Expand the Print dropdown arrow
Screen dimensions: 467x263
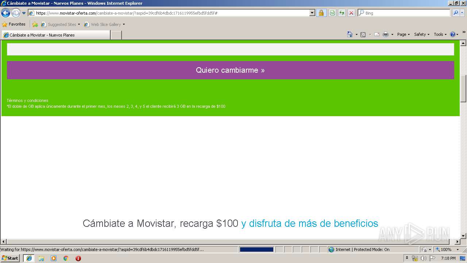coord(392,34)
